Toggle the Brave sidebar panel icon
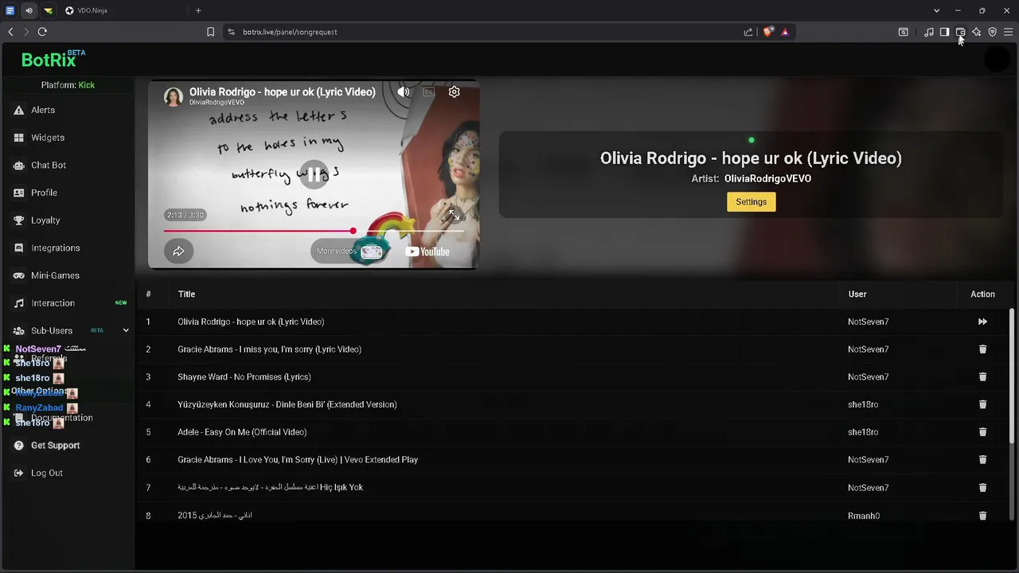The image size is (1019, 573). coord(944,32)
